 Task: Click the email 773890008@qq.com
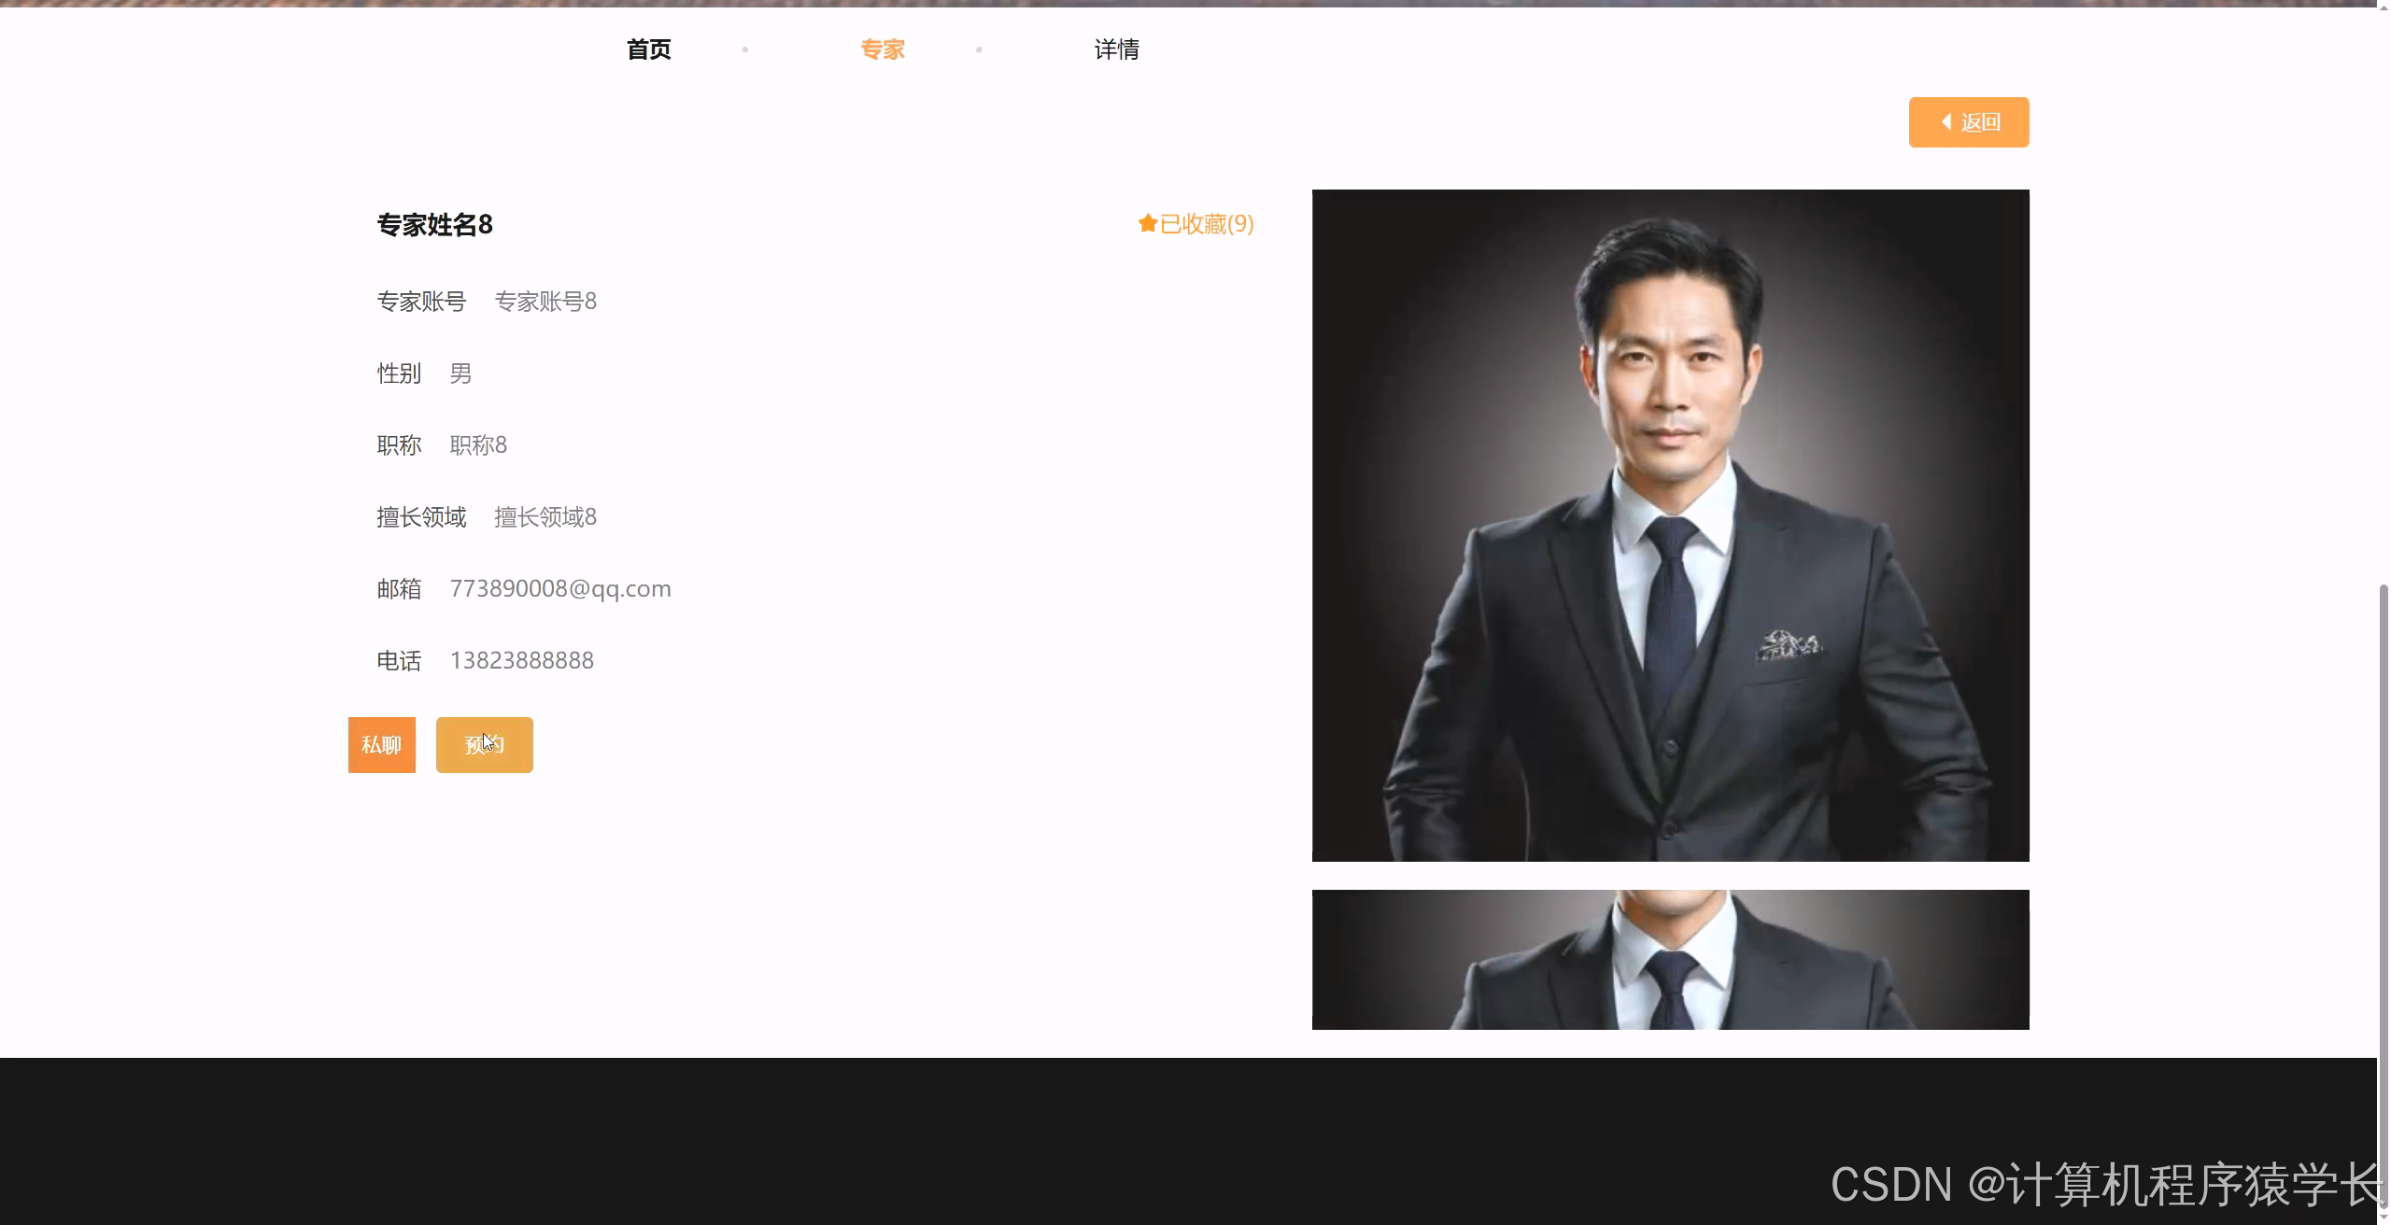coord(559,588)
